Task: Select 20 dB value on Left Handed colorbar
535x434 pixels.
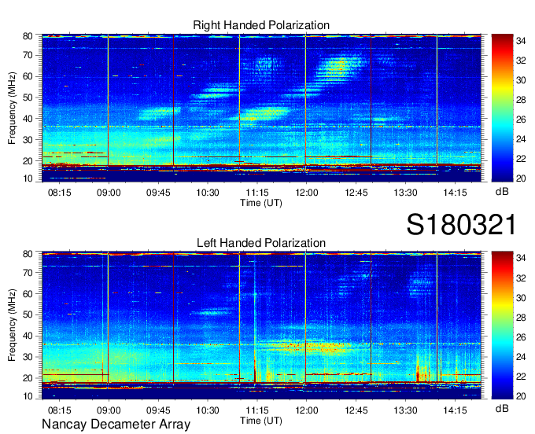Action: [x=521, y=395]
